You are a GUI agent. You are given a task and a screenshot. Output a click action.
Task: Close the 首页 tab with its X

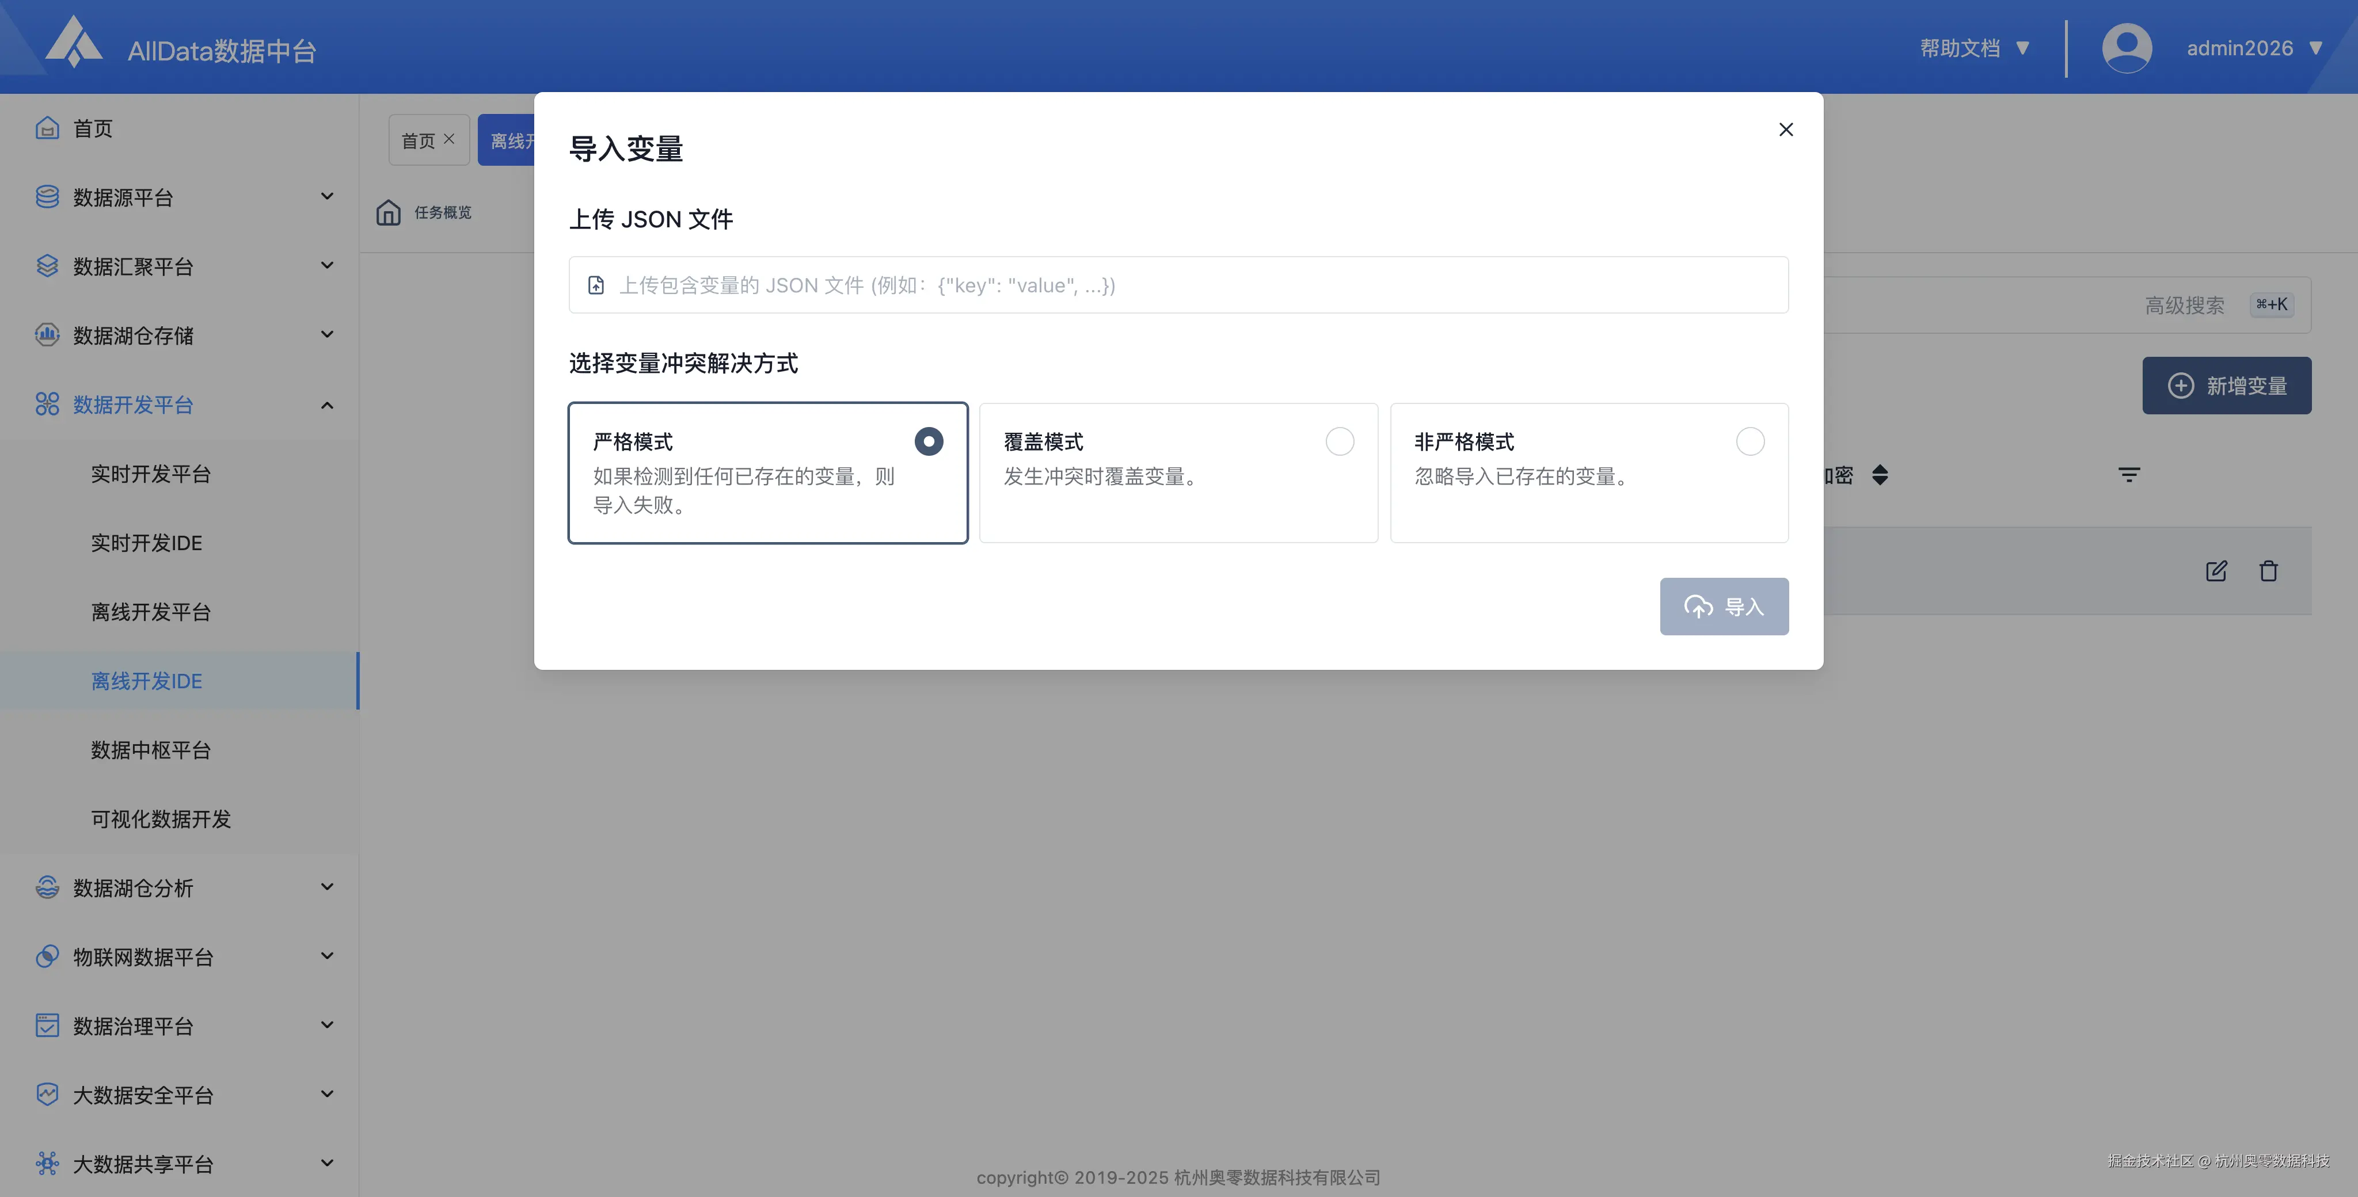(448, 139)
